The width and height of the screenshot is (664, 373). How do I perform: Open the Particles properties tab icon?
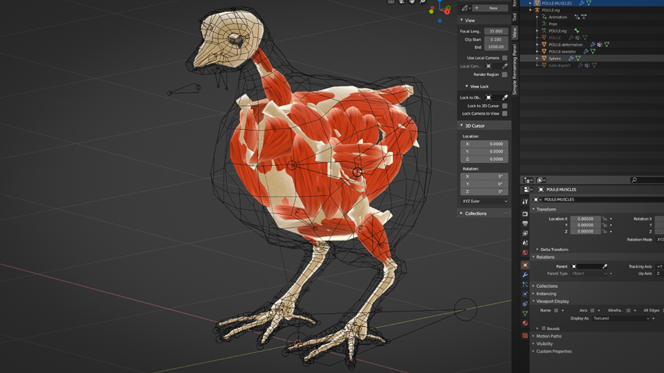(x=525, y=285)
